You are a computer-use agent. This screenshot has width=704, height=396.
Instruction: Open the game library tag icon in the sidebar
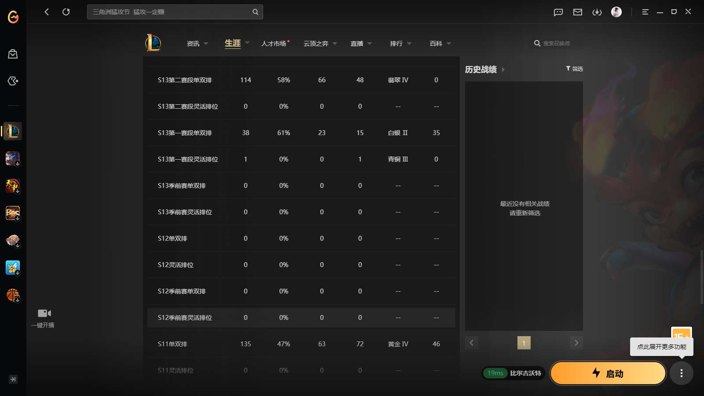point(13,81)
